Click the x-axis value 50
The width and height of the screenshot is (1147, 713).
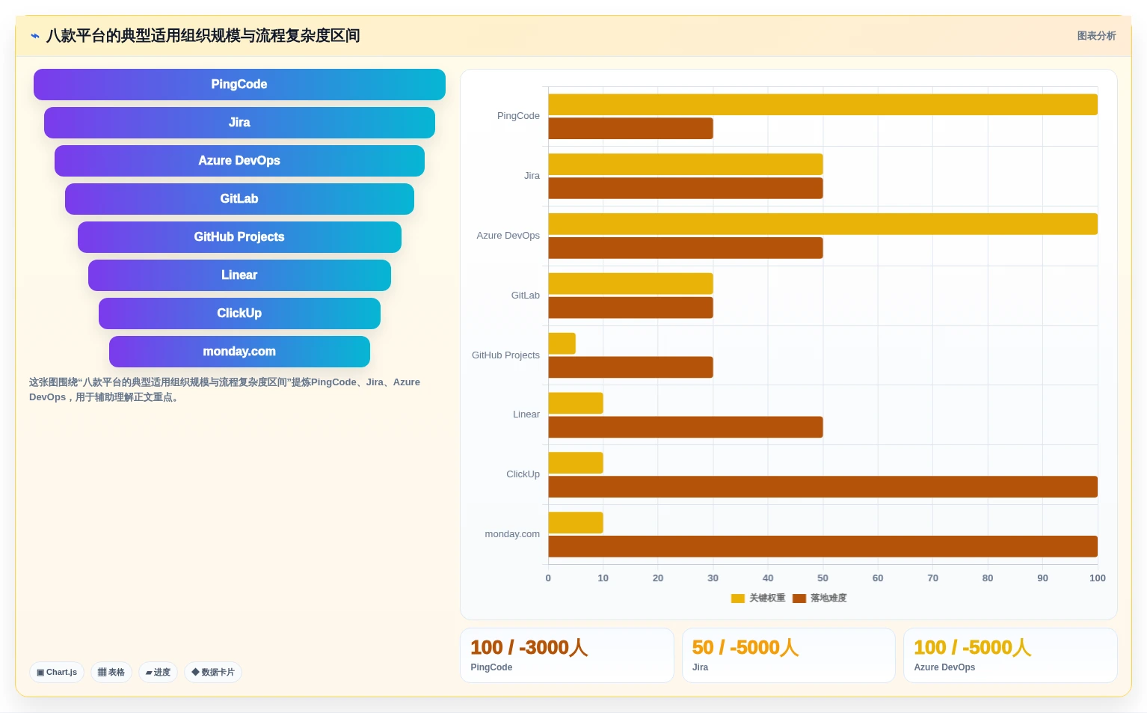coord(822,578)
